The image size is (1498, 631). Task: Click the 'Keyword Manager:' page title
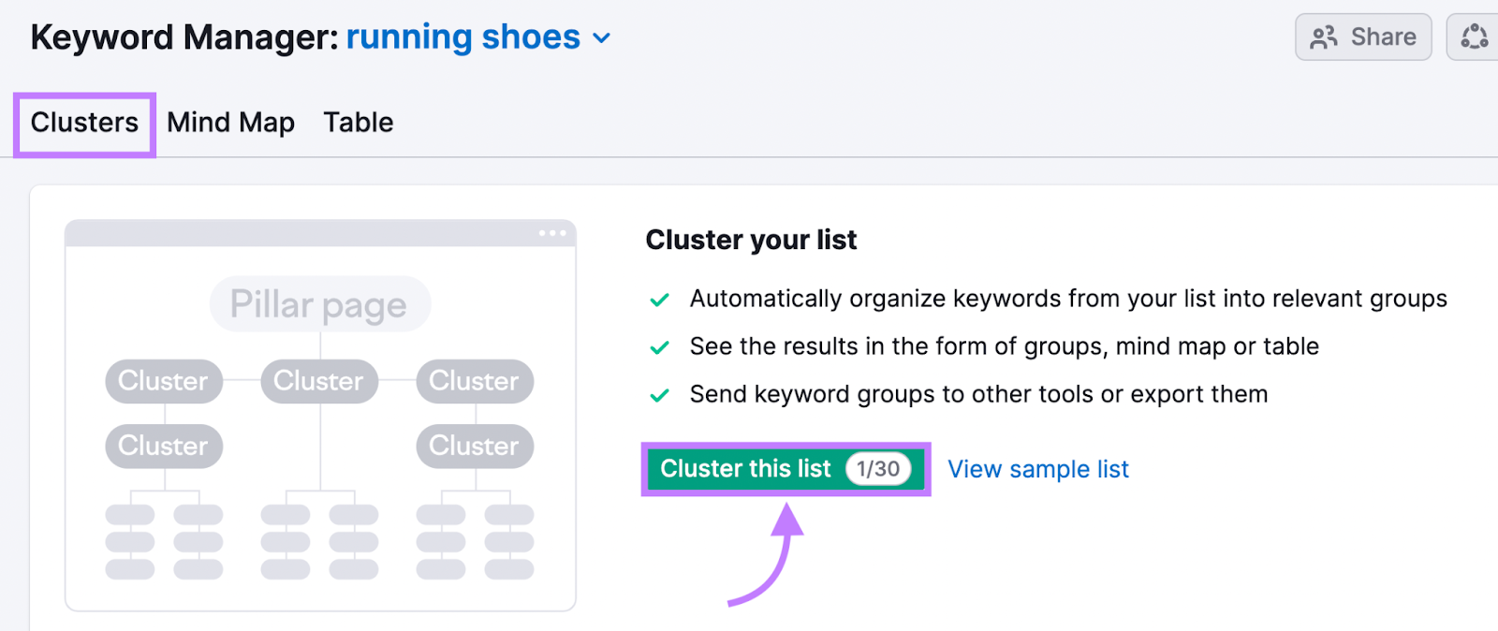coord(184,37)
